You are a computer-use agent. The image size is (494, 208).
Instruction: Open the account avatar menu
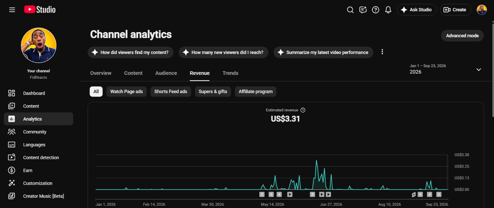click(482, 10)
